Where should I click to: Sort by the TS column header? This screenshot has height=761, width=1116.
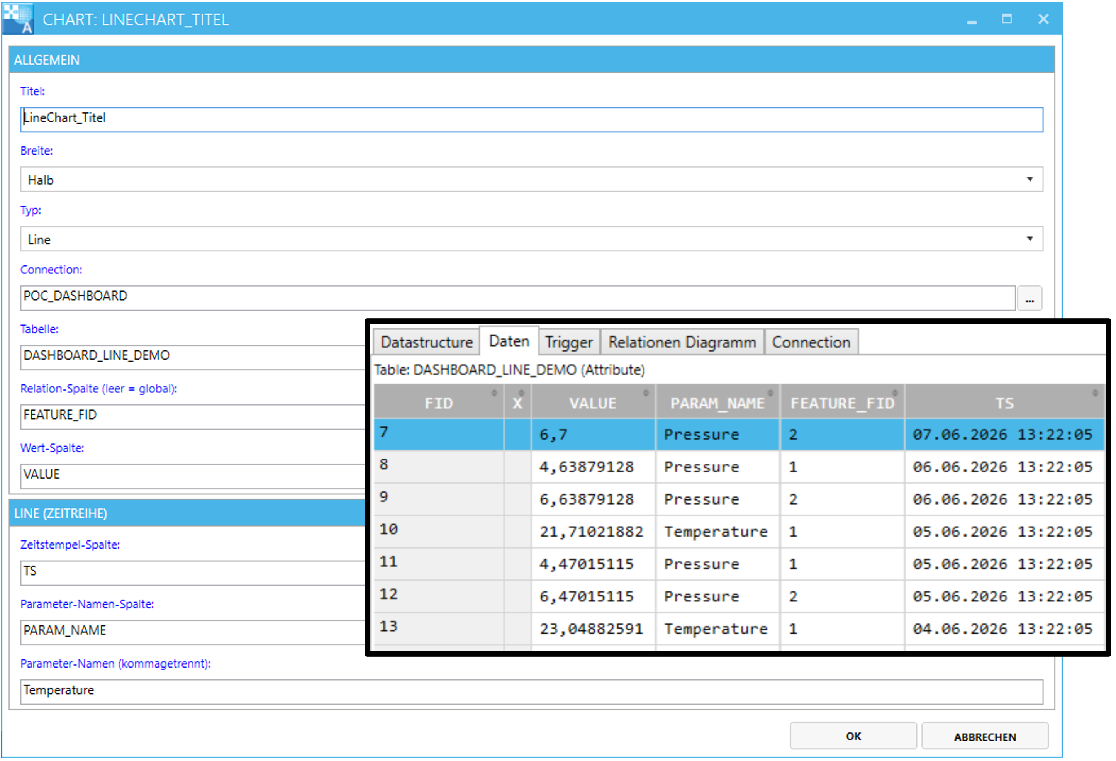(x=1004, y=402)
